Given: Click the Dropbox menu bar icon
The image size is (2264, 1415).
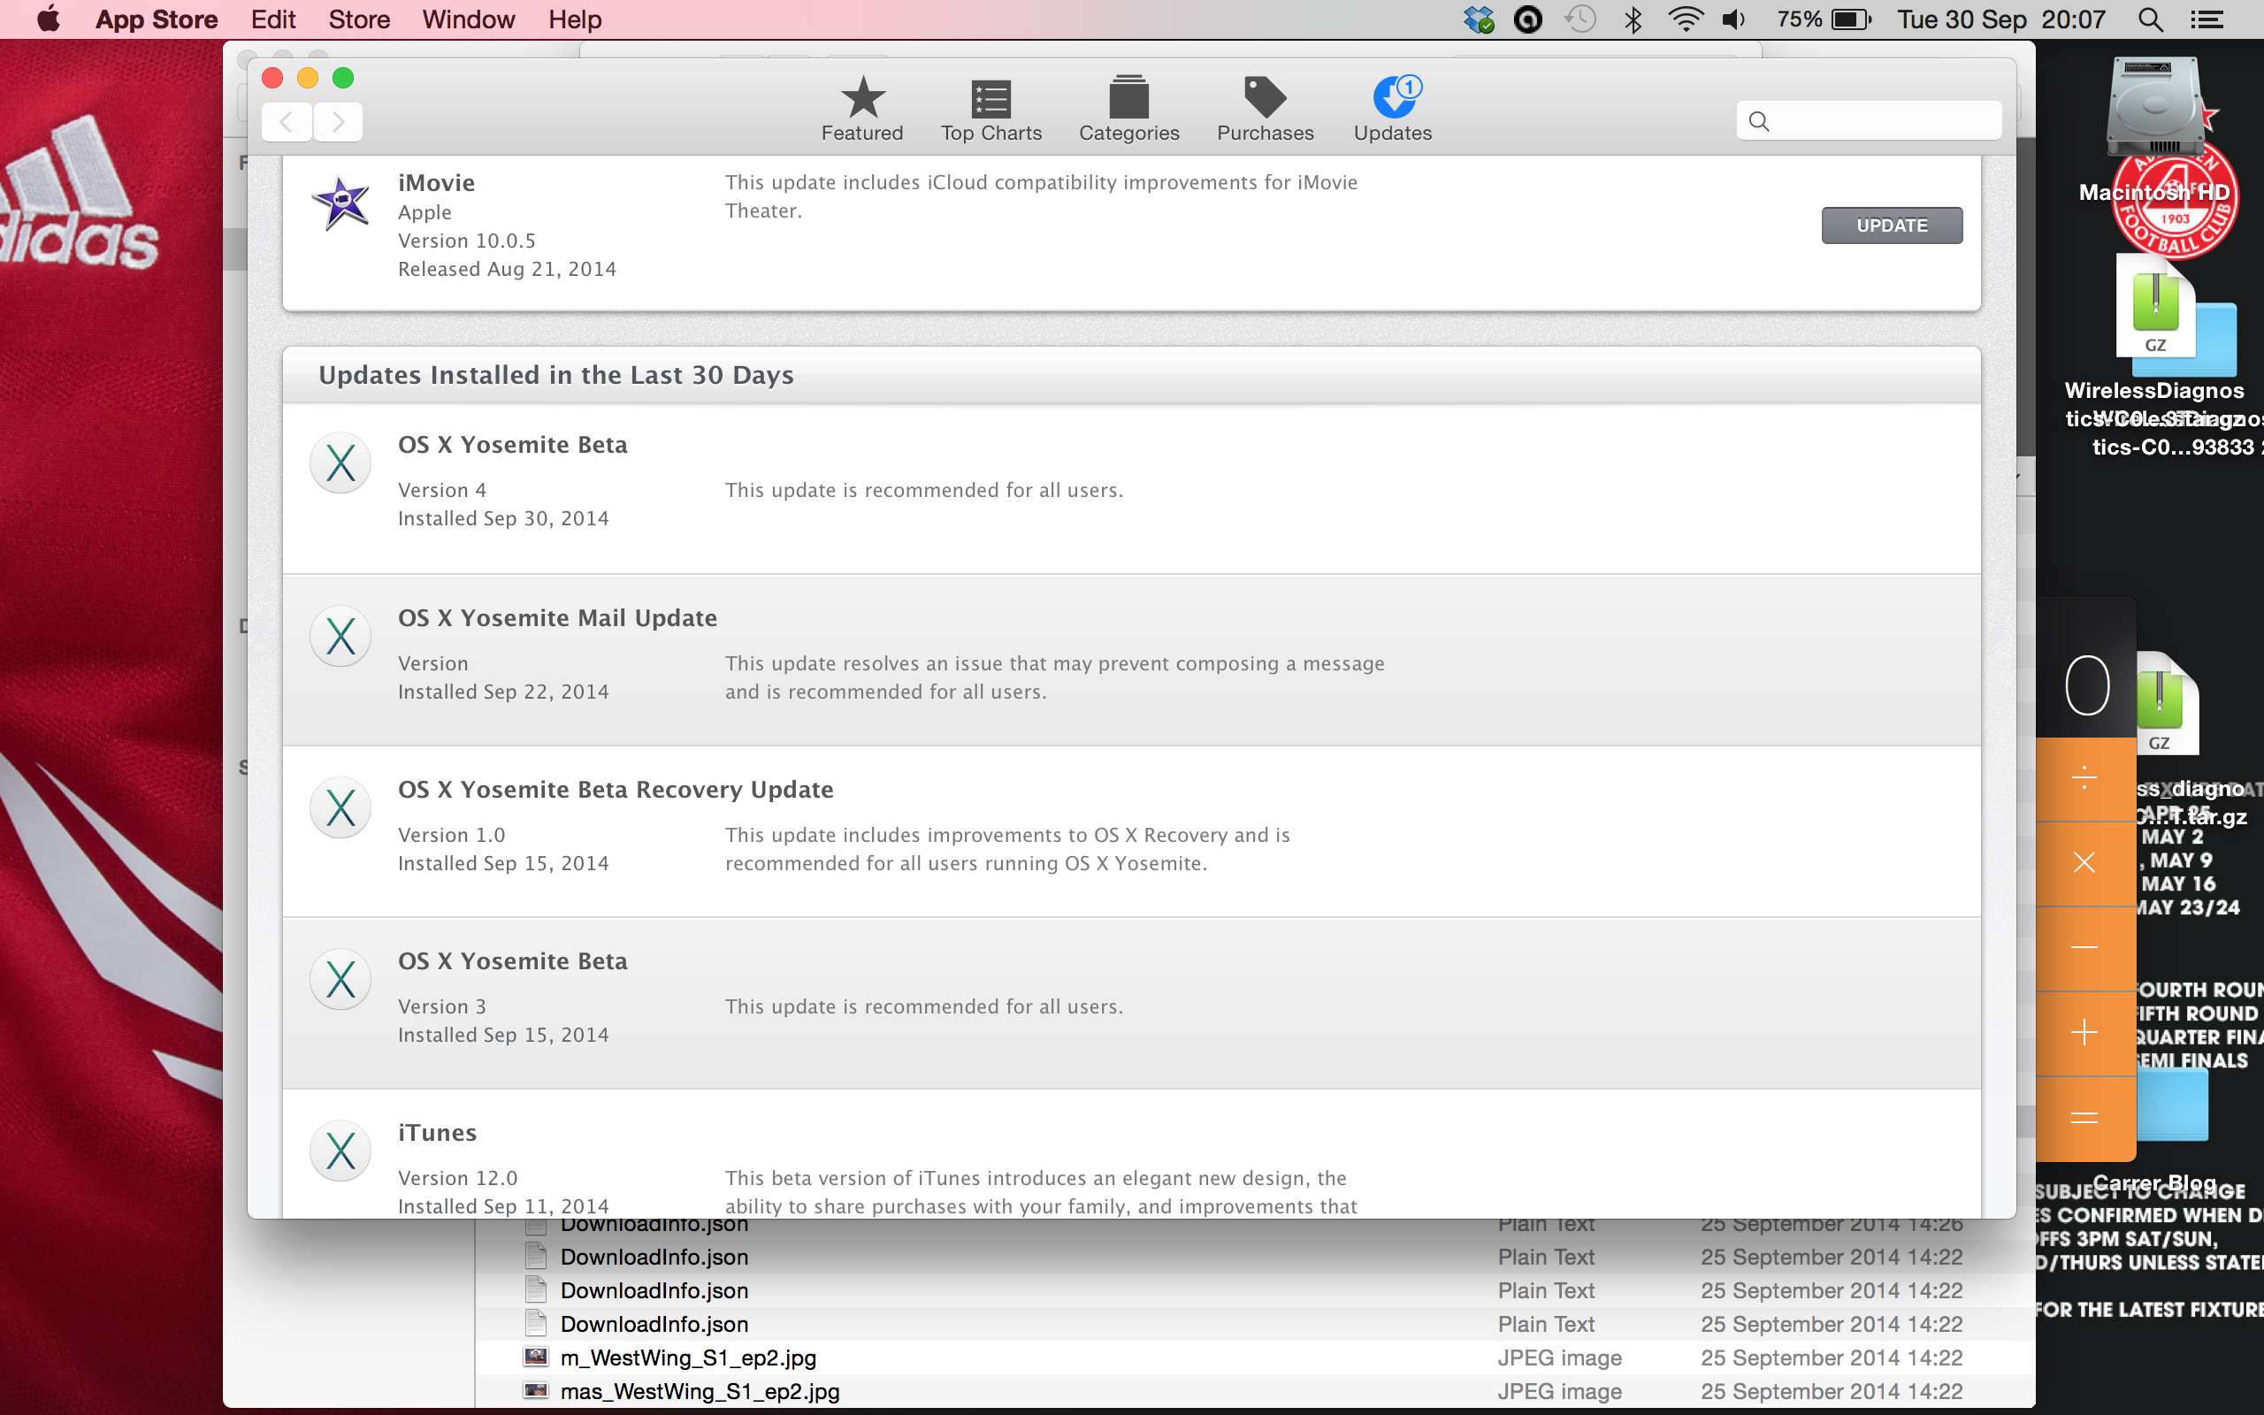Looking at the screenshot, I should coord(1479,19).
